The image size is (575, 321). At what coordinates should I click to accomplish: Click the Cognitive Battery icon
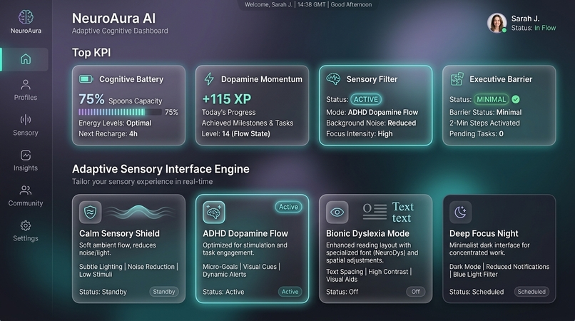click(x=86, y=79)
